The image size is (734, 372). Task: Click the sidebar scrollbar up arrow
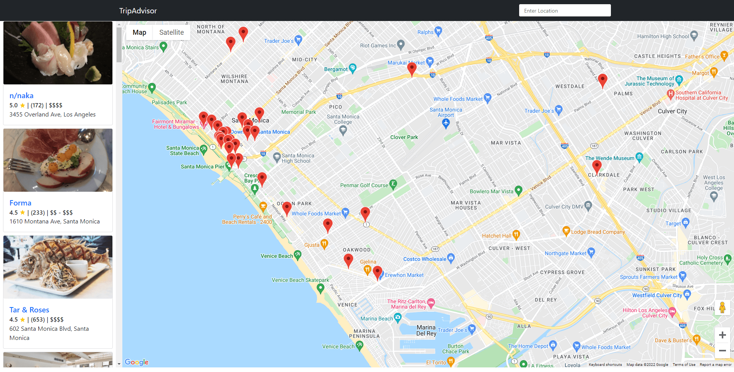[119, 24]
